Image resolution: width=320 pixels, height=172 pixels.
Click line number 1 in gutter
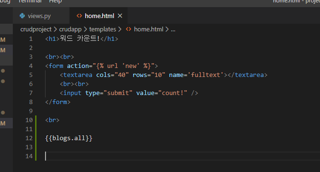point(31,39)
